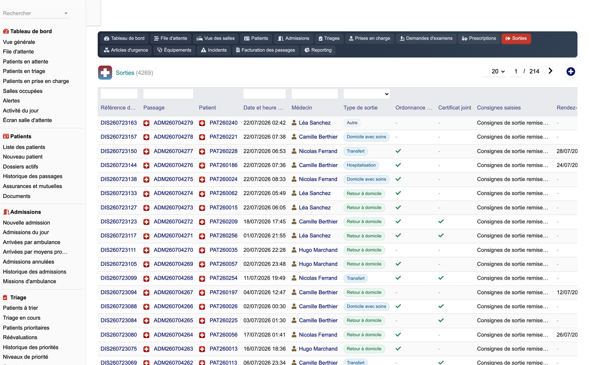This screenshot has width=590, height=365.
Task: Click admission icon beside ADM260704279
Action: coord(146,123)
